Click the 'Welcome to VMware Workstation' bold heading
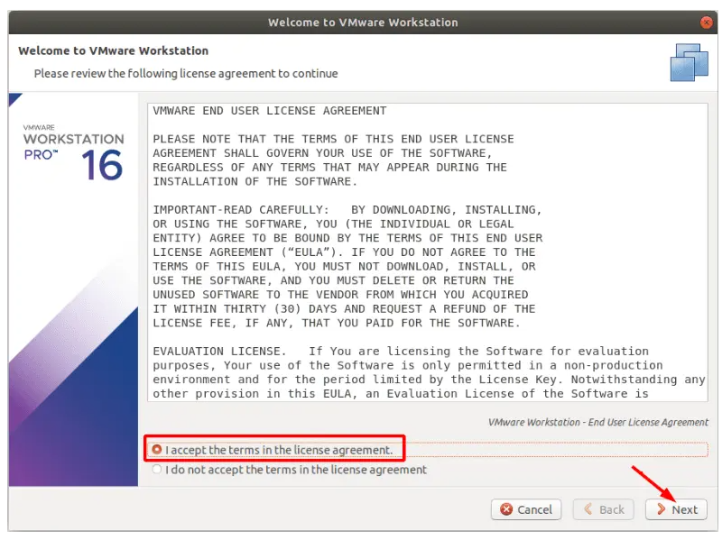The height and width of the screenshot is (540, 722). point(114,50)
